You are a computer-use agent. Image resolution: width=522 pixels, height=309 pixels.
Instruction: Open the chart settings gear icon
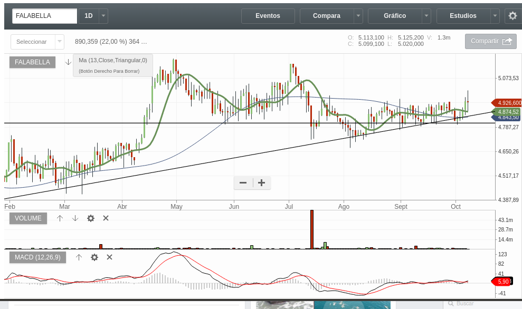[x=512, y=16]
